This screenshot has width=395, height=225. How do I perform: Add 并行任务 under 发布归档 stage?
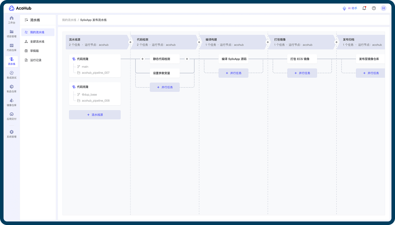(x=371, y=73)
